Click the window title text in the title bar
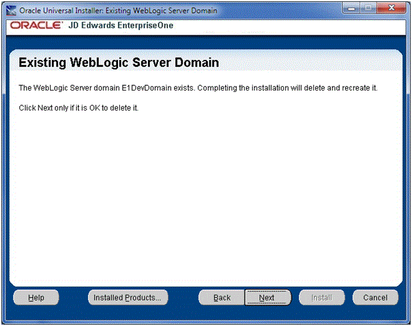 coord(118,11)
